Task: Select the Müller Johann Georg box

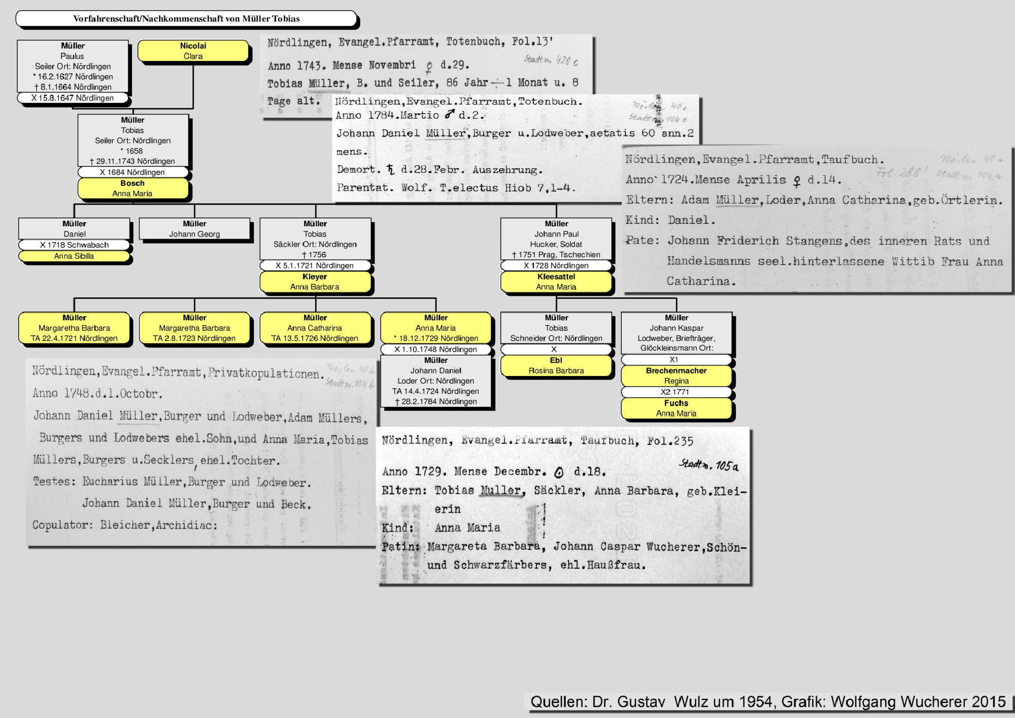Action: point(194,228)
